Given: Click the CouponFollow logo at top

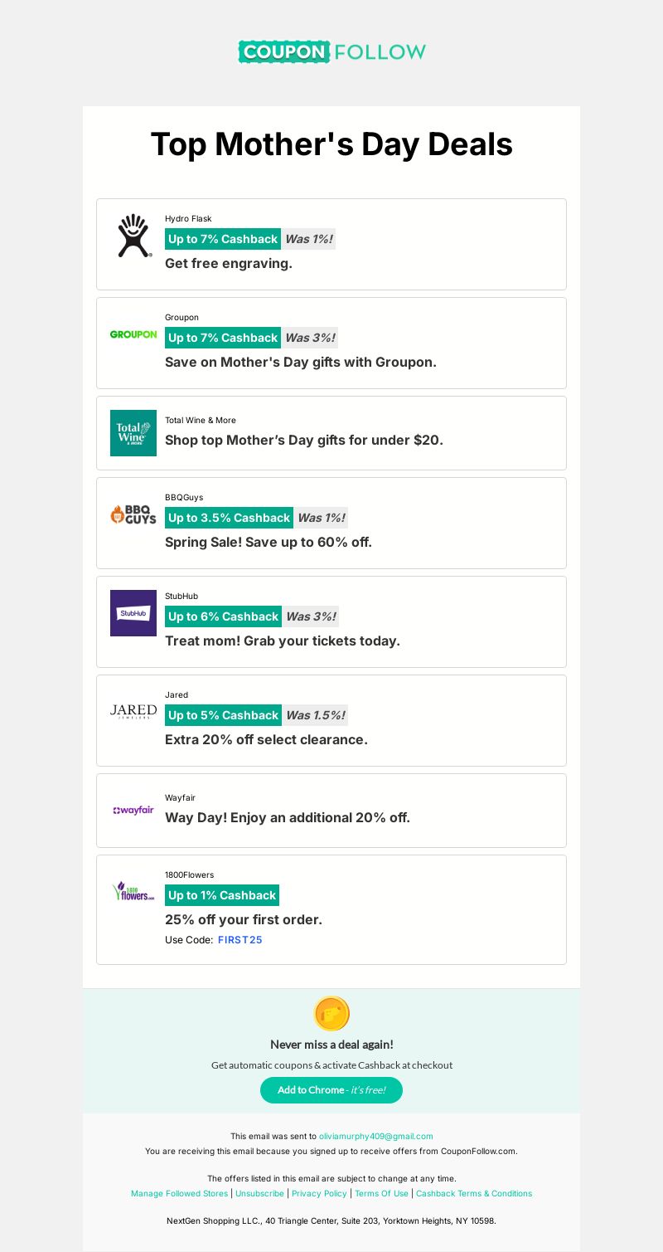Looking at the screenshot, I should pos(331,51).
